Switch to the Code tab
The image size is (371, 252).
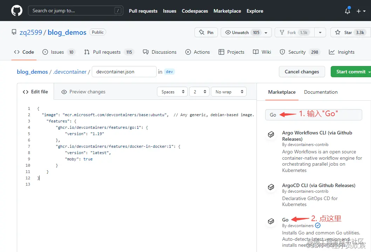click(24, 52)
